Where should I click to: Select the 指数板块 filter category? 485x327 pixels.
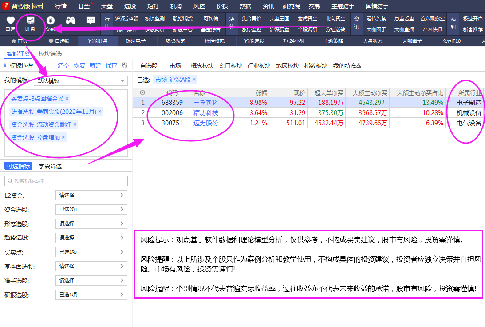(316, 66)
